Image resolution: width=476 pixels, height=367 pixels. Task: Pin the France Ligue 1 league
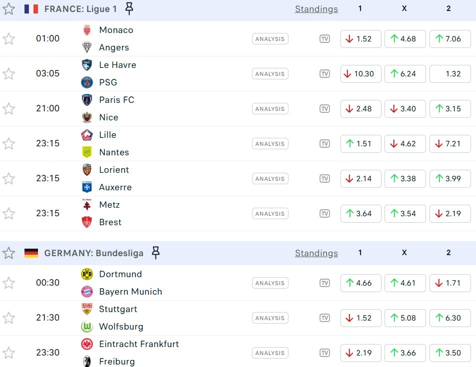(x=129, y=8)
